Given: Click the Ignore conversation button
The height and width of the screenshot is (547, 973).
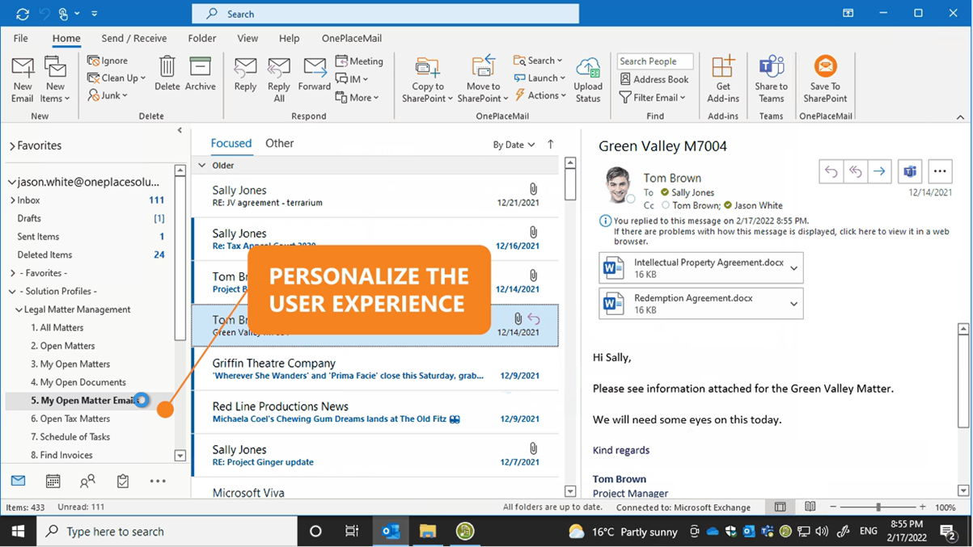Looking at the screenshot, I should (x=108, y=61).
